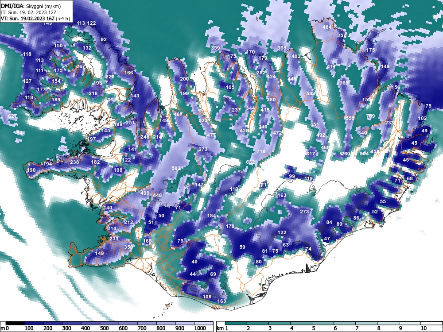The image size is (443, 332).
Task: Click visibility value 99 on the map
Action: [x=292, y=176]
